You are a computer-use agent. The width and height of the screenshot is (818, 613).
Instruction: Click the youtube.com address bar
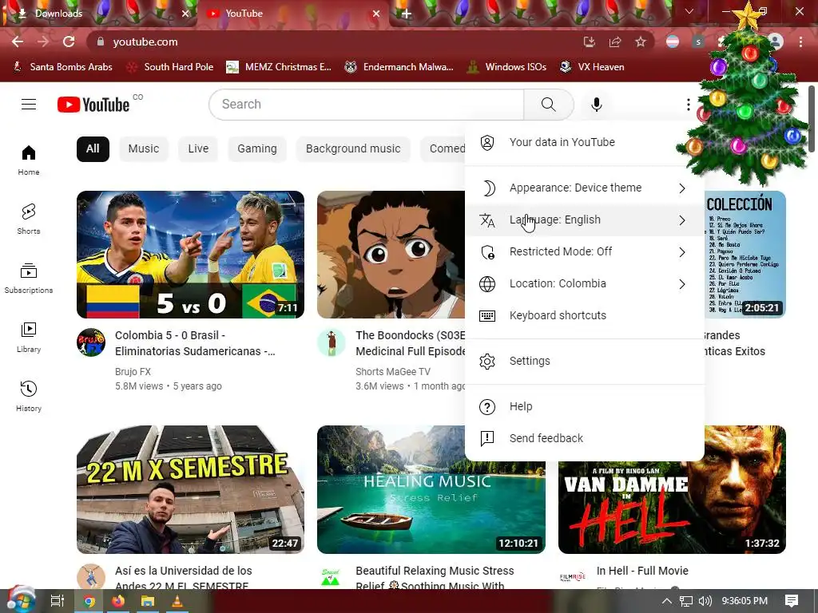(x=334, y=42)
